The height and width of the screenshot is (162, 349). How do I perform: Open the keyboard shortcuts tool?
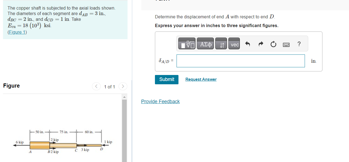click(286, 44)
